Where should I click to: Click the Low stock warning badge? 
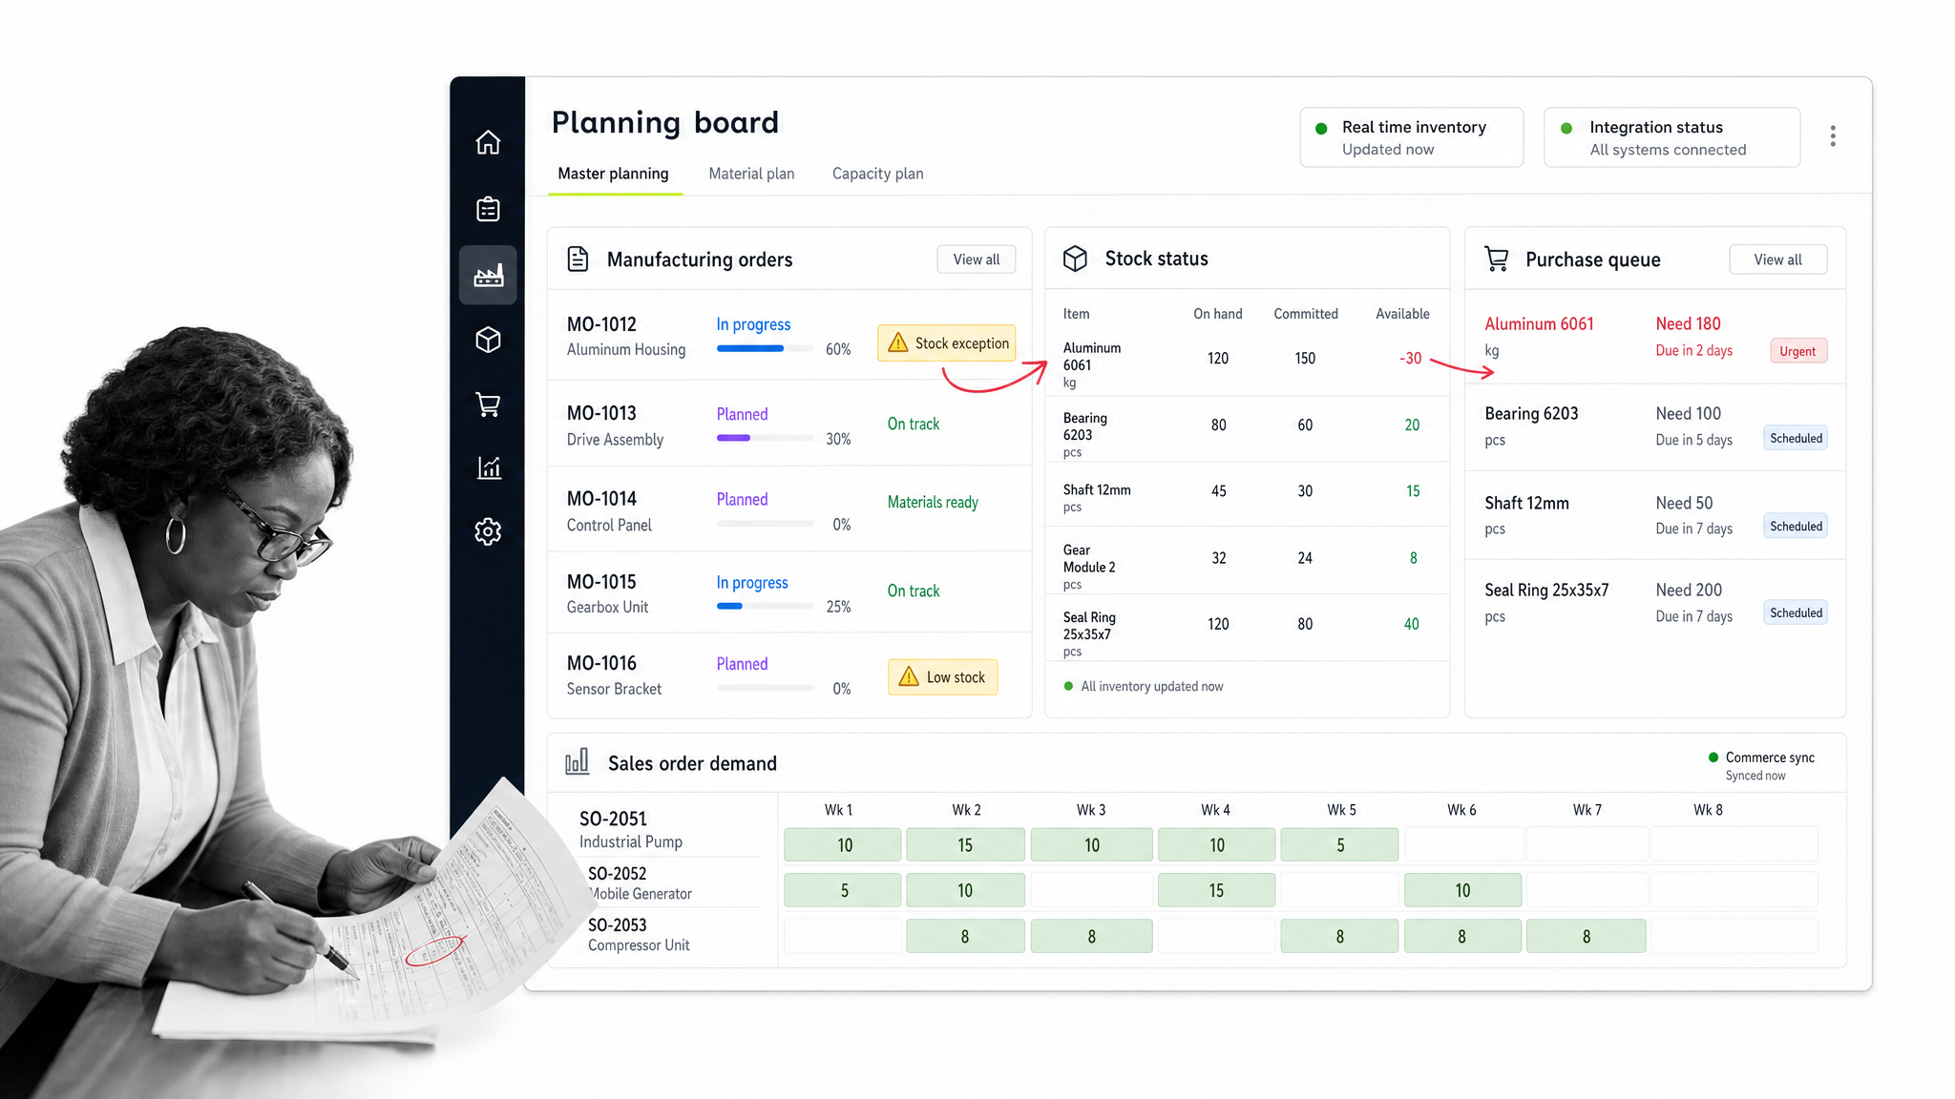(942, 677)
